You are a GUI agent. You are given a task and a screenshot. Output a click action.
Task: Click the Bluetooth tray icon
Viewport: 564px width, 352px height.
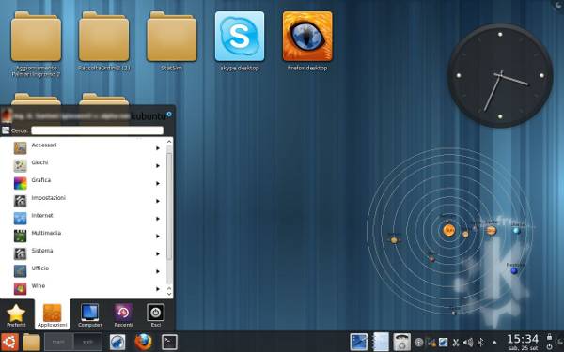pyautogui.click(x=479, y=343)
